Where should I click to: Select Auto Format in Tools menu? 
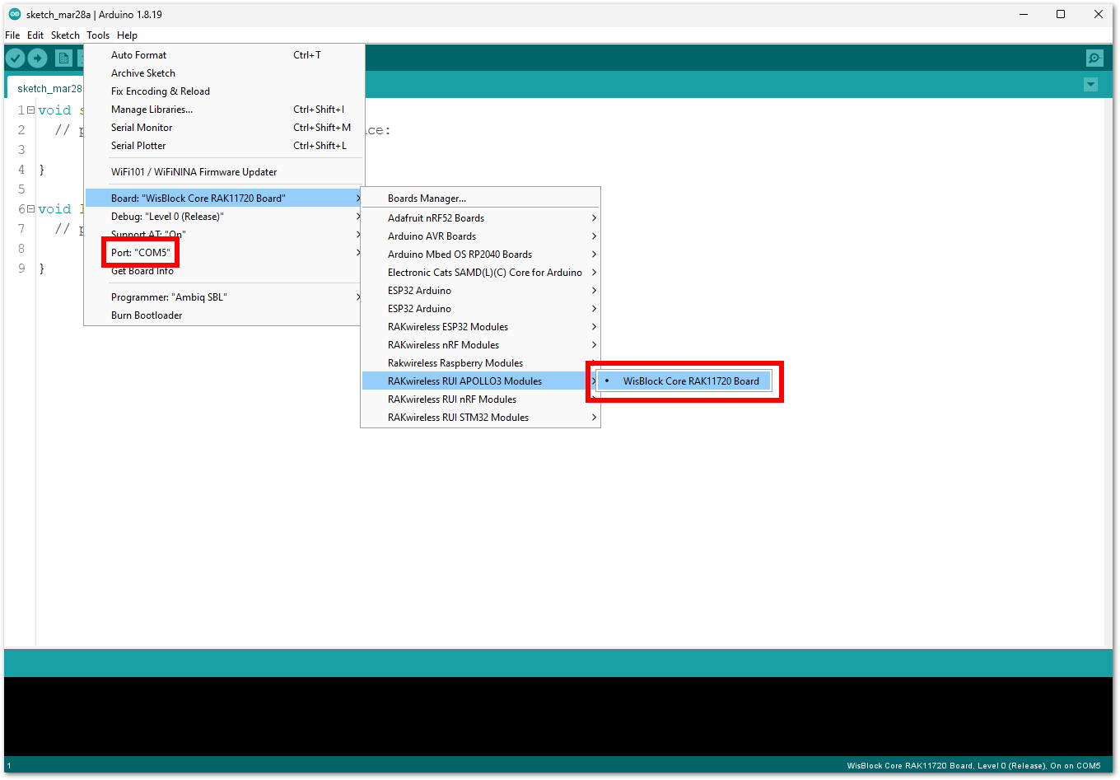coord(224,55)
